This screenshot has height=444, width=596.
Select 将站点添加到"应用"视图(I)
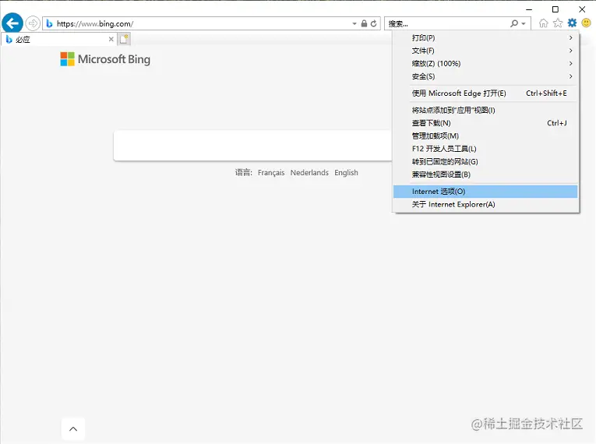[486, 111]
